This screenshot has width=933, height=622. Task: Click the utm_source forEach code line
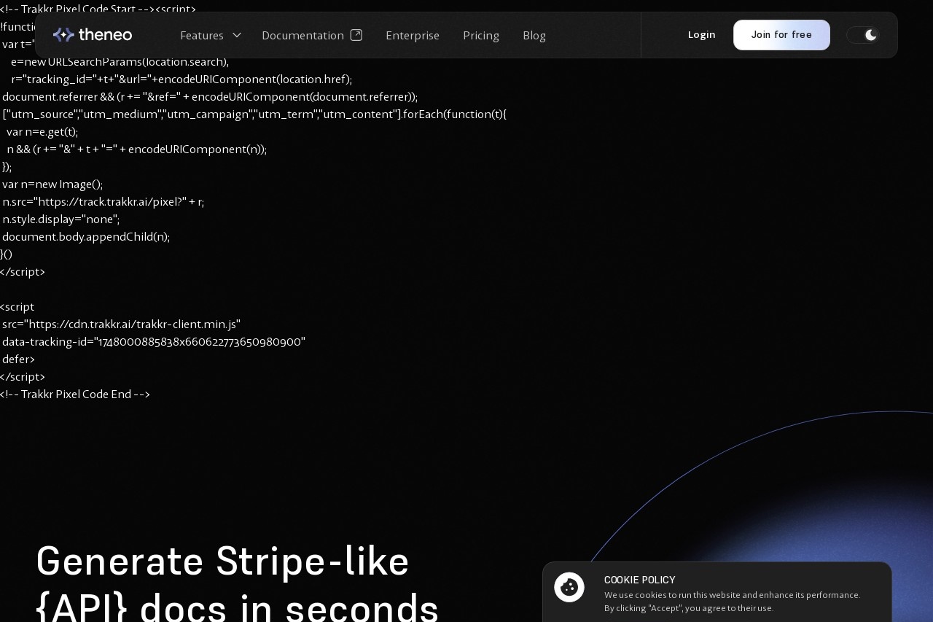pos(254,114)
